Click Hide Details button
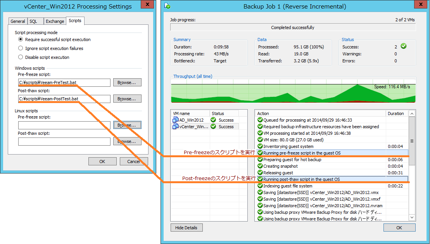Image resolution: width=430 pixels, height=244 pixels. pos(187,228)
